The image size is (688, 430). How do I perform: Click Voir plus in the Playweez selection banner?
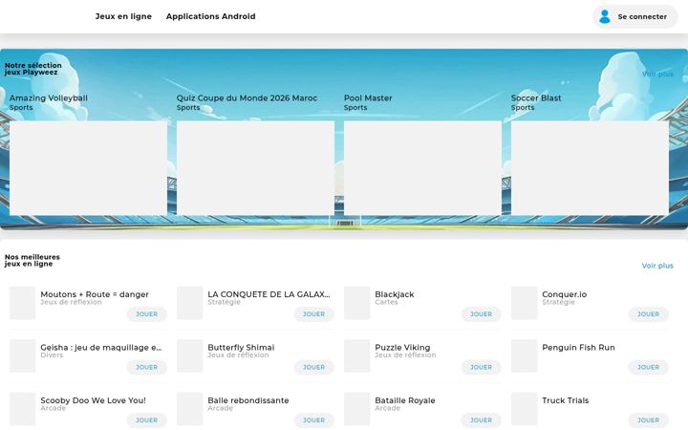(657, 75)
